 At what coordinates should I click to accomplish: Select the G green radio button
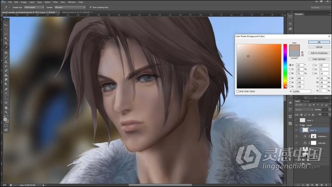[290, 82]
